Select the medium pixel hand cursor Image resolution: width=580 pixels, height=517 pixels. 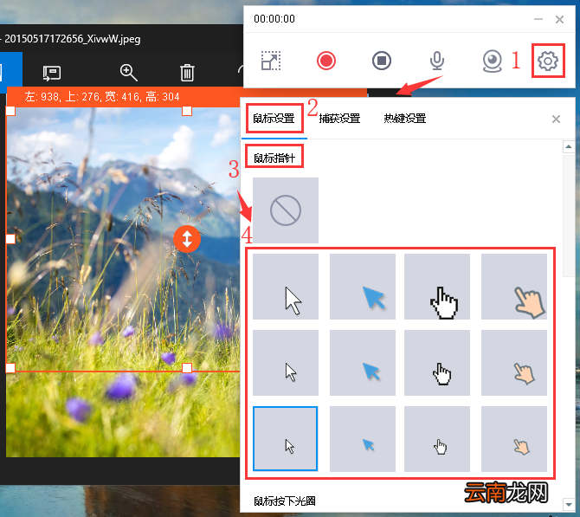[437, 363]
